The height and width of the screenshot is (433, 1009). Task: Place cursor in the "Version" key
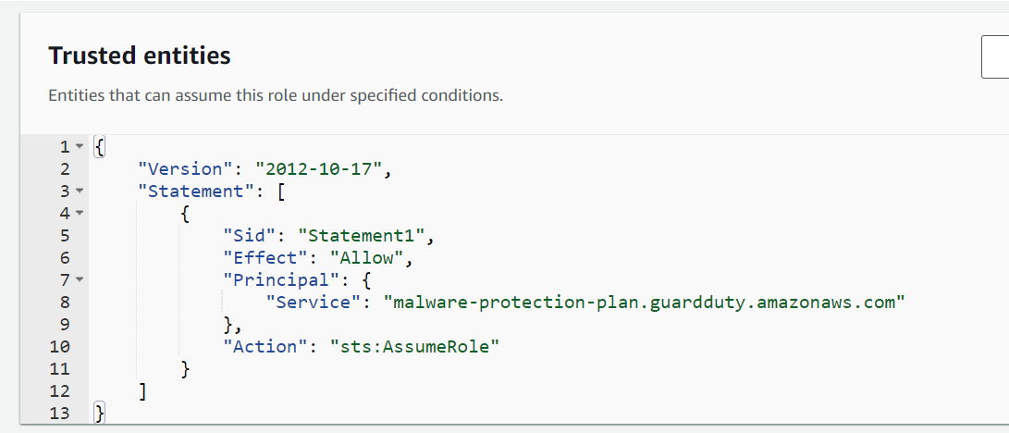(185, 169)
